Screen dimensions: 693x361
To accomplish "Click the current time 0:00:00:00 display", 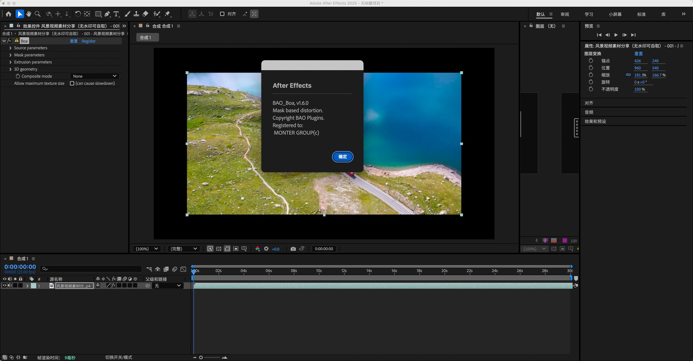I will pos(20,267).
